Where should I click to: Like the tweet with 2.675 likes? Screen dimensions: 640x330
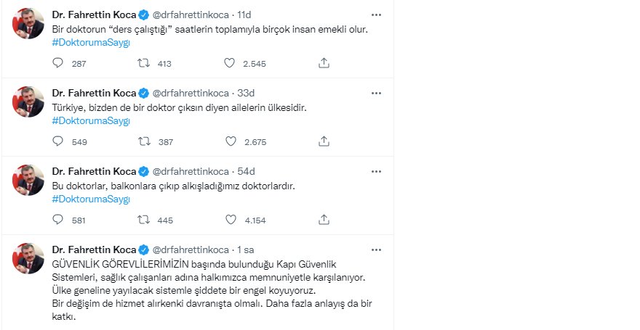[229, 141]
